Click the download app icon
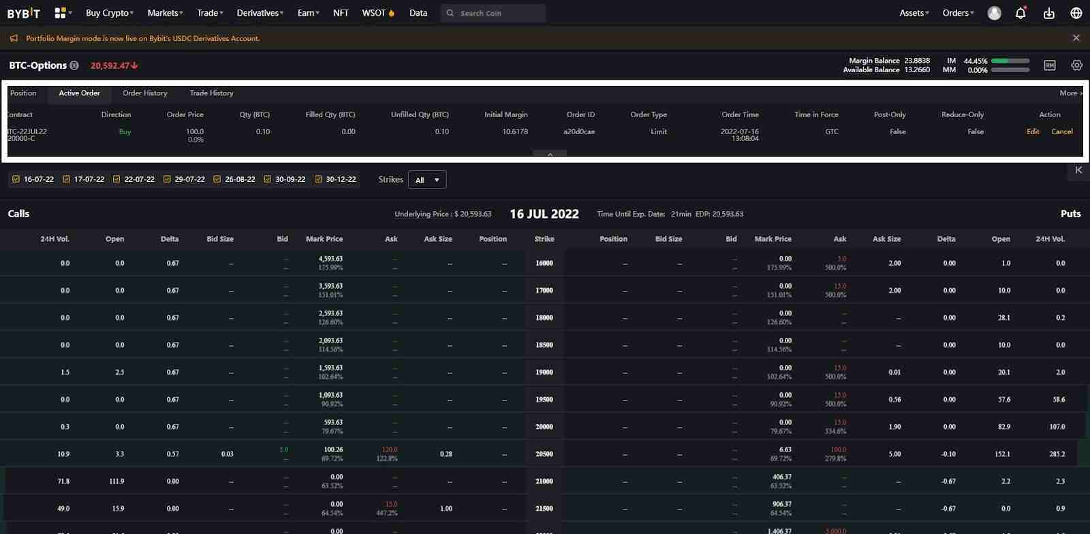 click(x=1049, y=13)
